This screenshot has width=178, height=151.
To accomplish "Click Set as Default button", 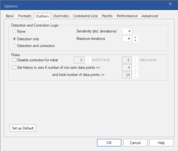I will tap(23, 128).
